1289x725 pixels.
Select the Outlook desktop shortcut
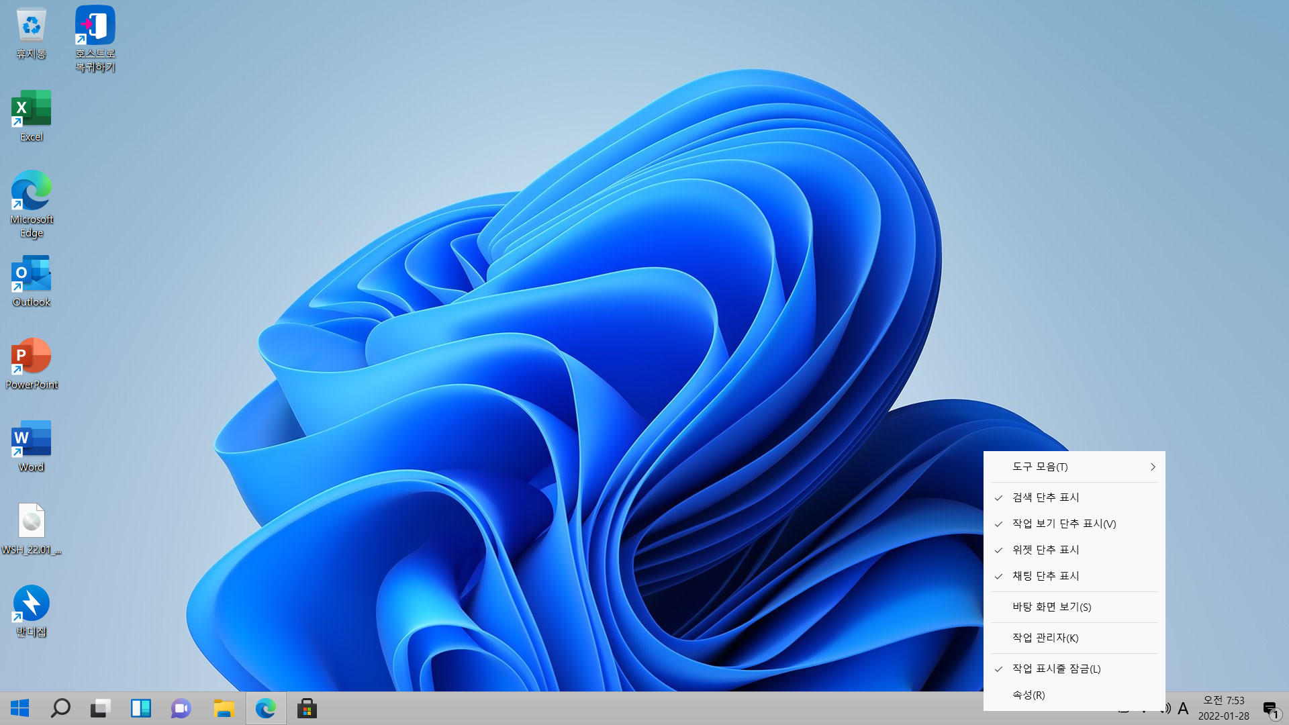(31, 281)
